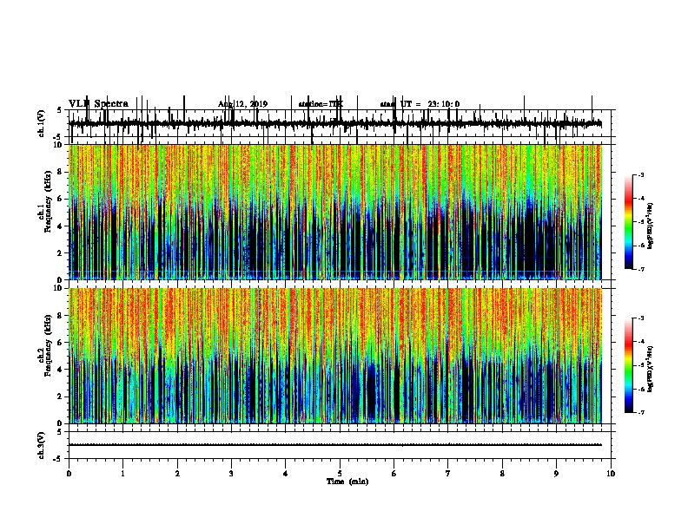Click time axis tick label "6"
The image size is (688, 531).
pos(394,474)
